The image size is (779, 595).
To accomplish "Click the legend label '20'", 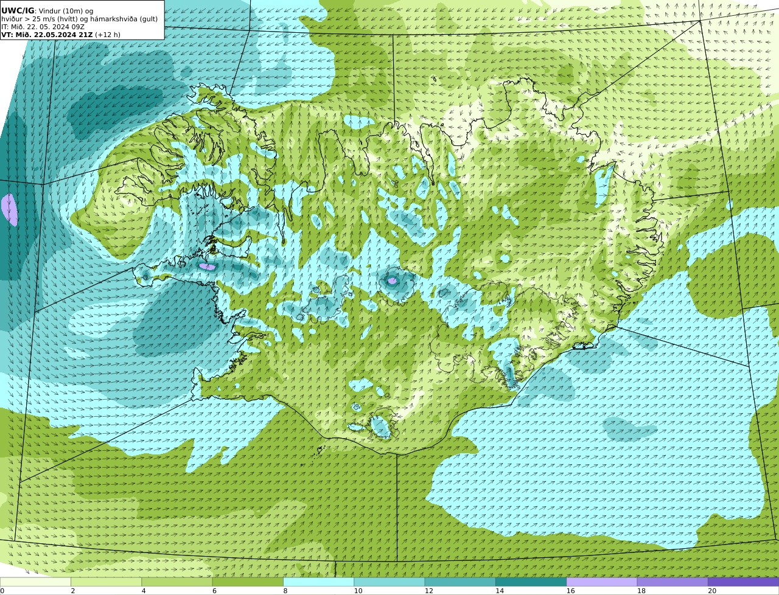I will coord(712,591).
